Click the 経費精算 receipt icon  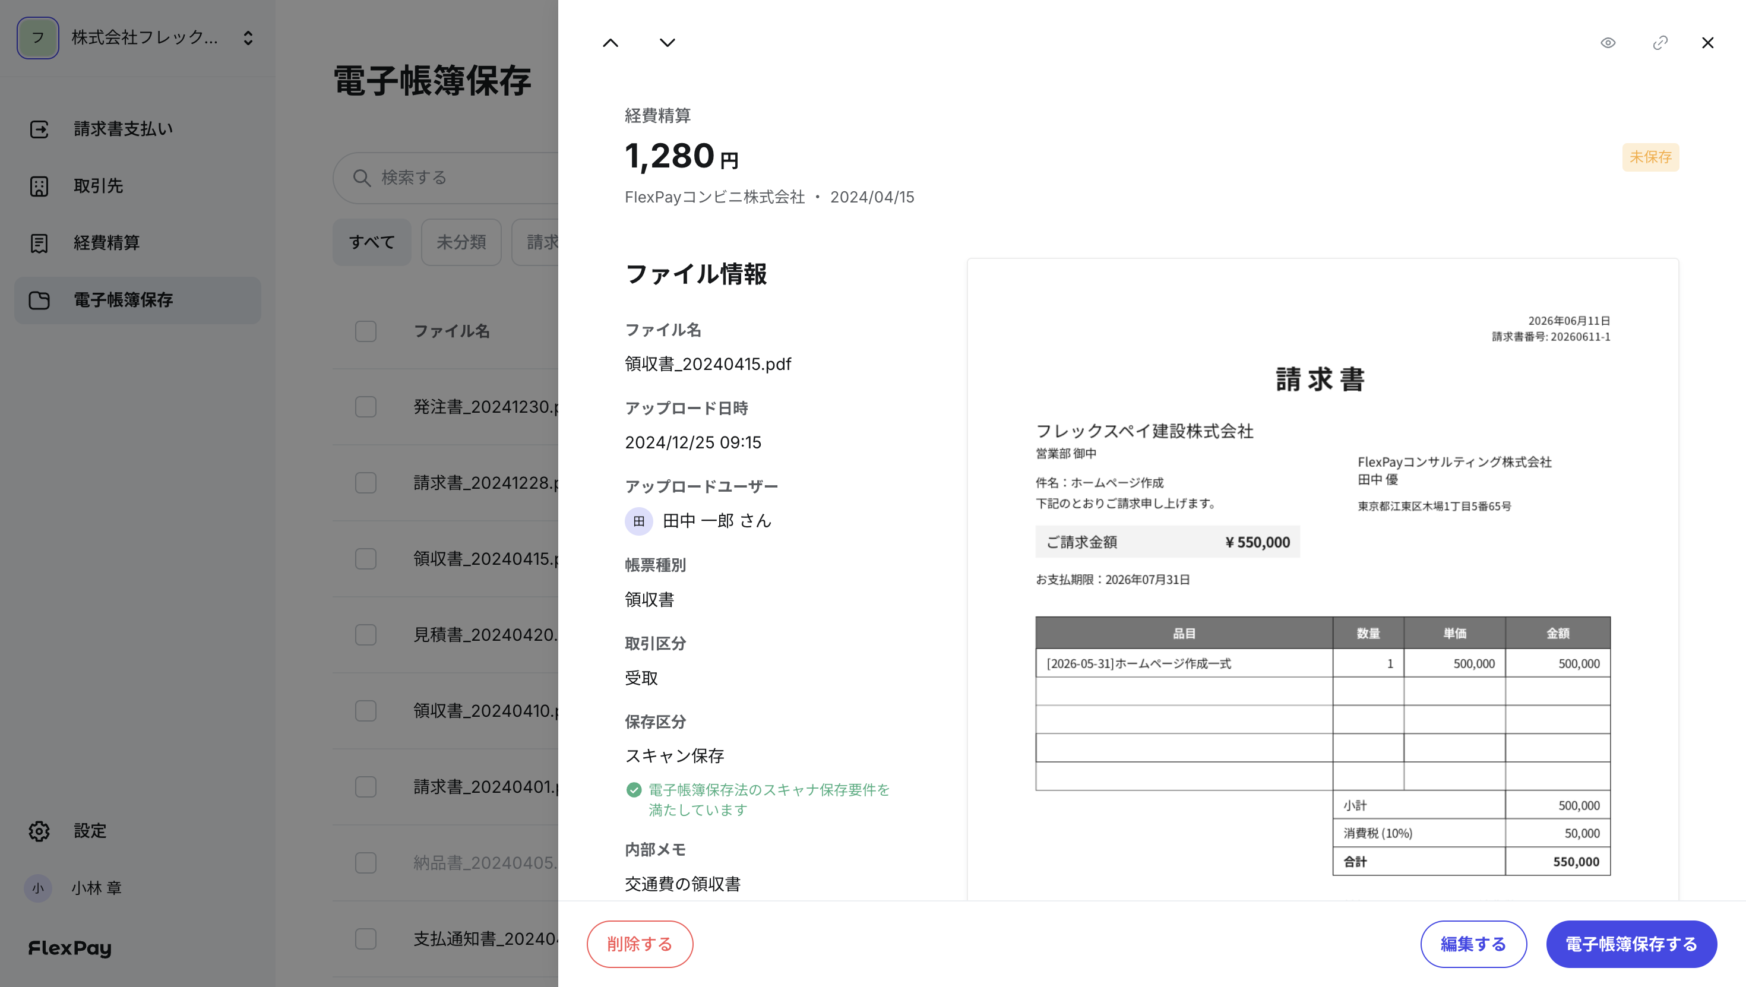coord(39,243)
